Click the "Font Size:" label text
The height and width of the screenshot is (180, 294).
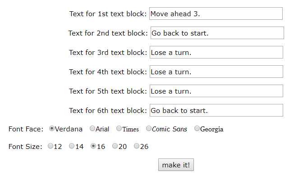[x=25, y=146]
